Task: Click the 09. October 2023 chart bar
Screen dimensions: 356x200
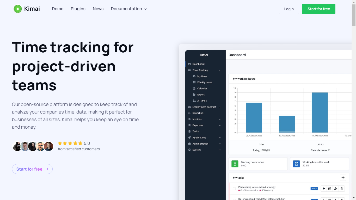Action: (254, 118)
